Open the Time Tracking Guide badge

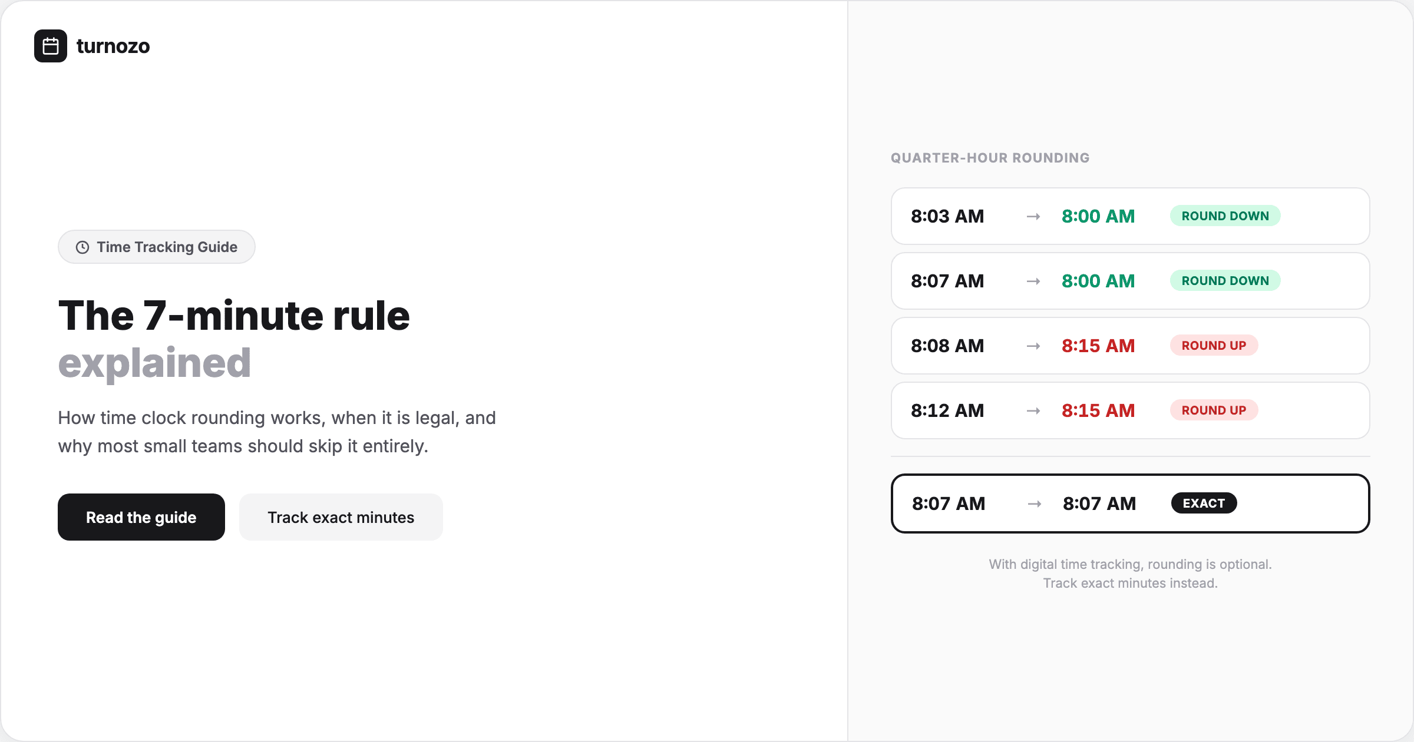coord(156,247)
